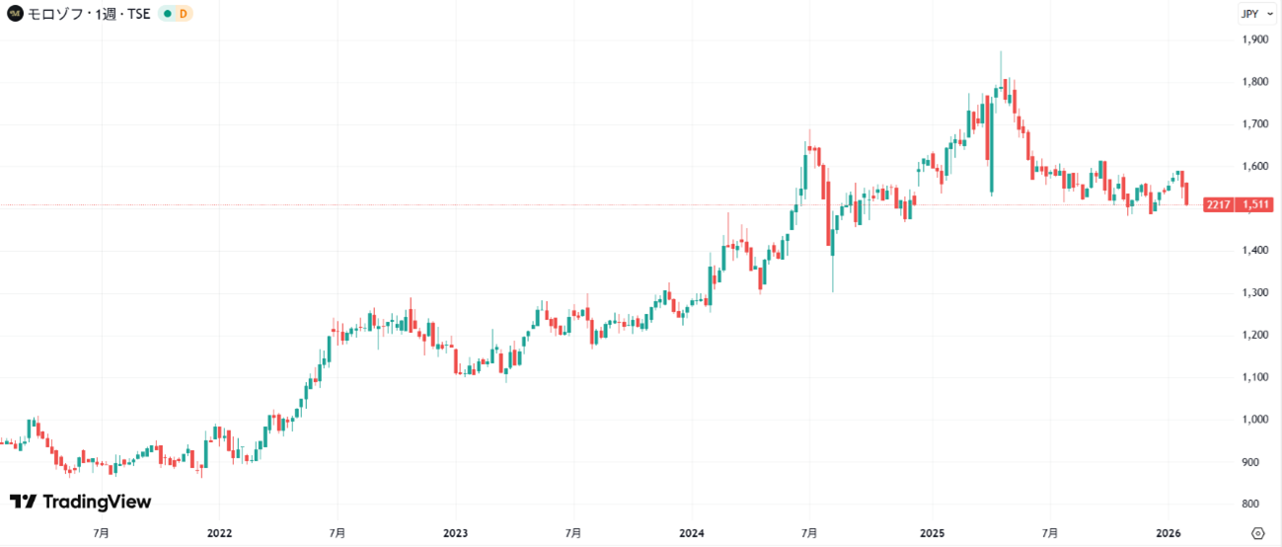Click the 1,300 price axis label
1282x547 pixels.
[1255, 293]
